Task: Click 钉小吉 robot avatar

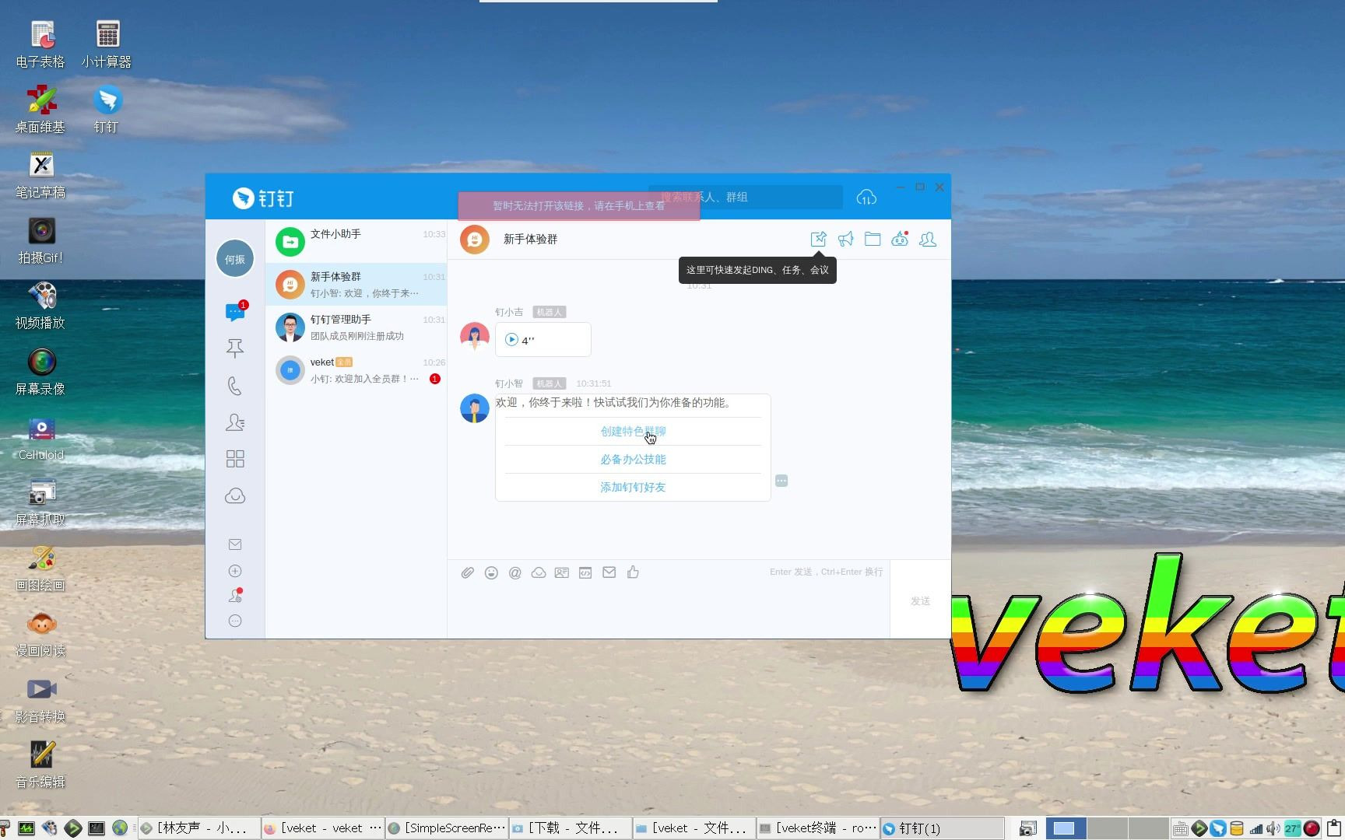Action: click(x=475, y=337)
